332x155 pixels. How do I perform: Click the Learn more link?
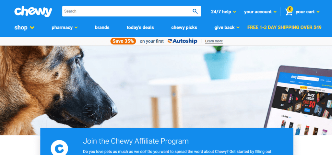click(214, 41)
